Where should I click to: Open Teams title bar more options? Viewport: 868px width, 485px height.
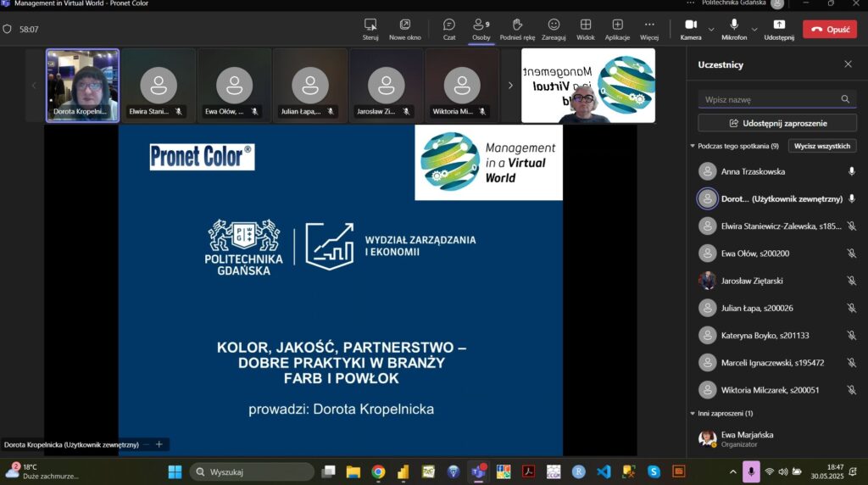[690, 3]
